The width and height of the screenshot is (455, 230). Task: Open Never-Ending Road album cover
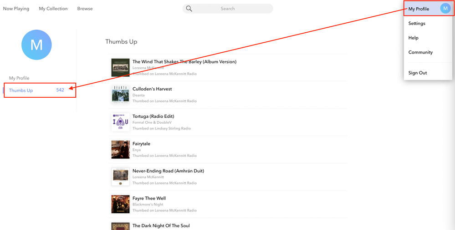pos(120,177)
